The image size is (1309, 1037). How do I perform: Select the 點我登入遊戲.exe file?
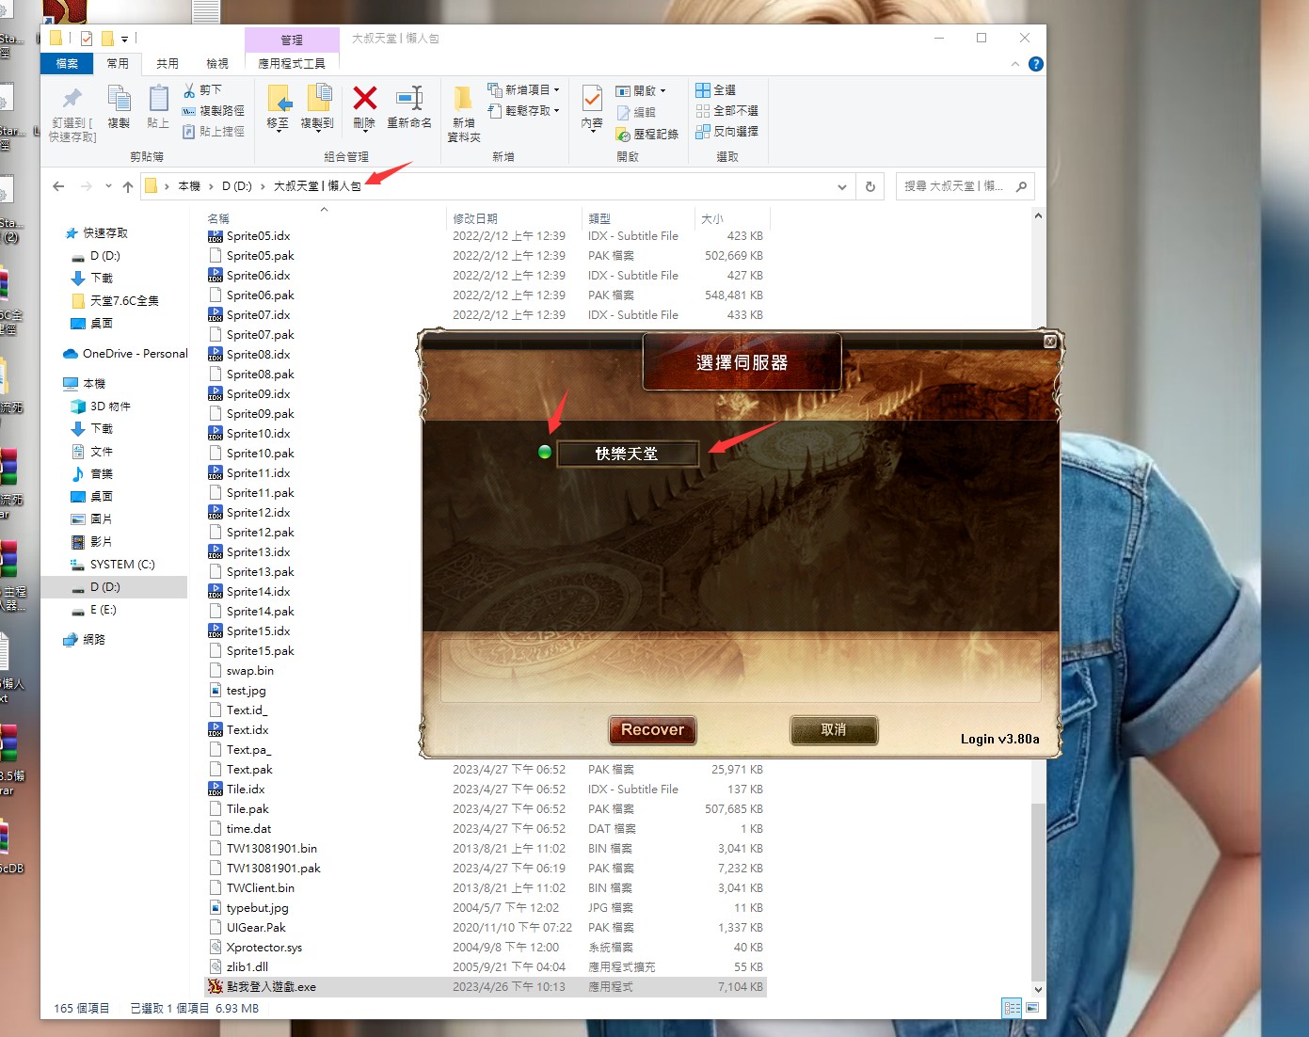[271, 987]
